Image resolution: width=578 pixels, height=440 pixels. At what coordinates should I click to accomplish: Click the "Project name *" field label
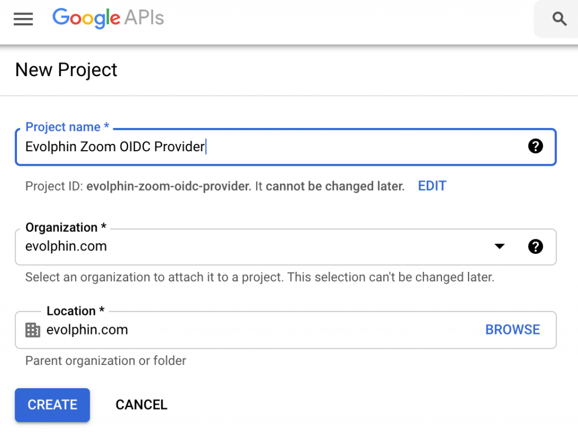67,127
